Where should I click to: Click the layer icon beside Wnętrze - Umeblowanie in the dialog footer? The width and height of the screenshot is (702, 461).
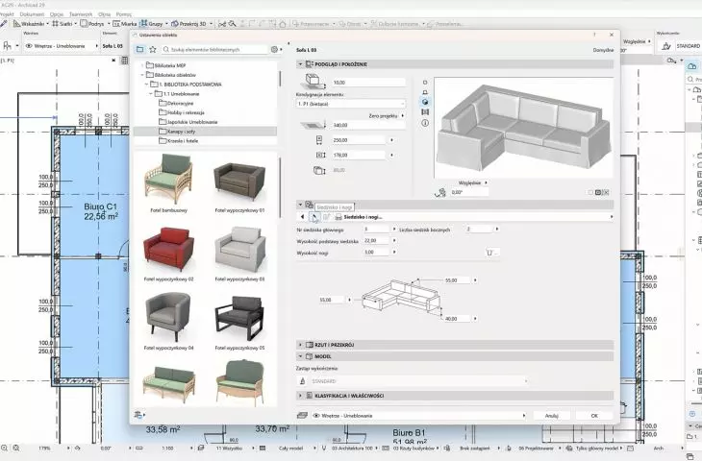(x=302, y=416)
